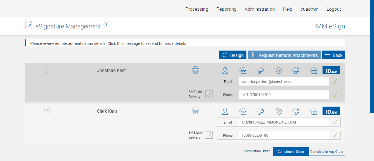The width and height of the screenshot is (374, 161).
Task: Select cloud phone authentication icon for Clark Kent
Action: point(296,111)
